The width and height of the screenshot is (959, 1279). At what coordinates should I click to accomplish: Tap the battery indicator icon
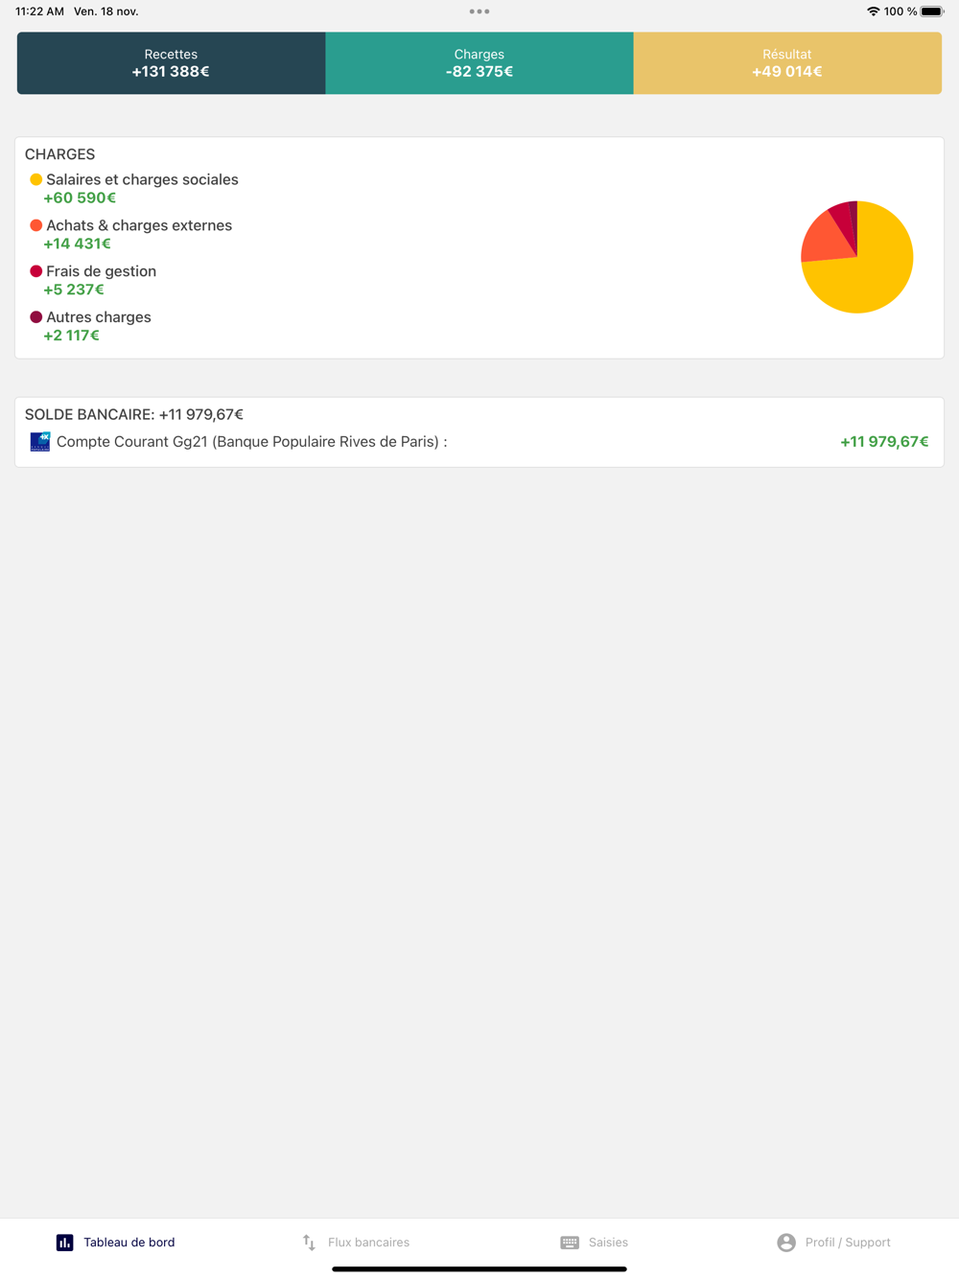click(932, 12)
